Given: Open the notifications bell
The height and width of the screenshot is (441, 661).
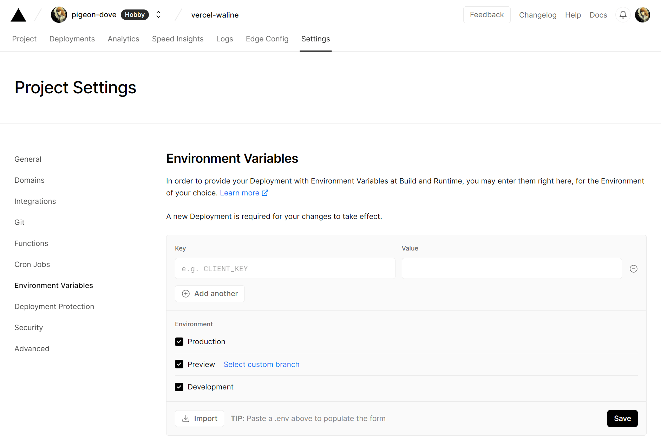Looking at the screenshot, I should click(x=623, y=15).
